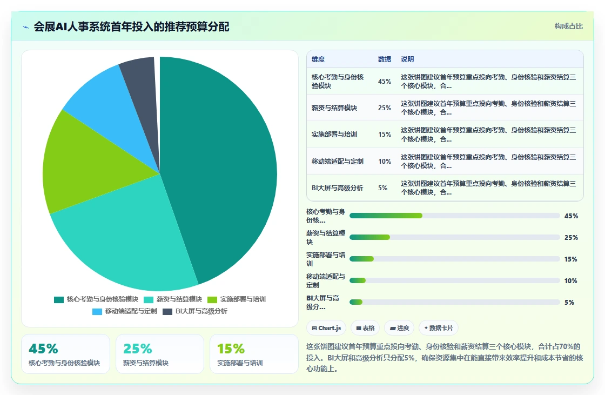The height and width of the screenshot is (395, 605).
Task: Click the chart title 会展AI人事系统首年投入的推荐预算分配
Action: point(131,26)
